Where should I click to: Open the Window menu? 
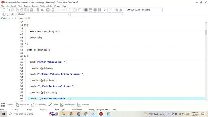[x=57, y=6]
